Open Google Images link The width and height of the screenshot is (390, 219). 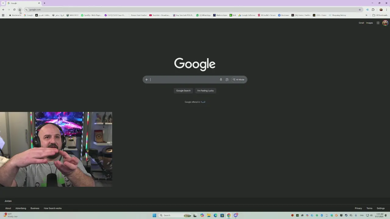369,23
